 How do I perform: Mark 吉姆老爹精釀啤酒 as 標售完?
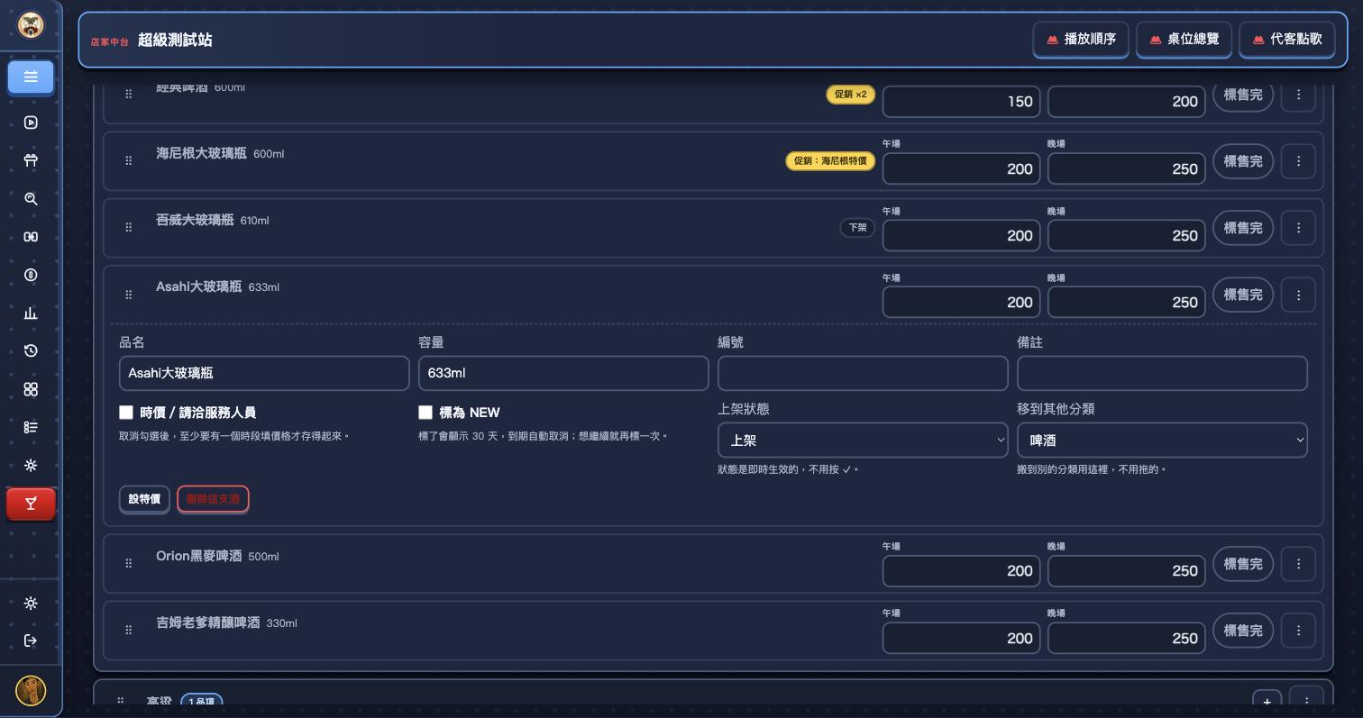pyautogui.click(x=1242, y=631)
